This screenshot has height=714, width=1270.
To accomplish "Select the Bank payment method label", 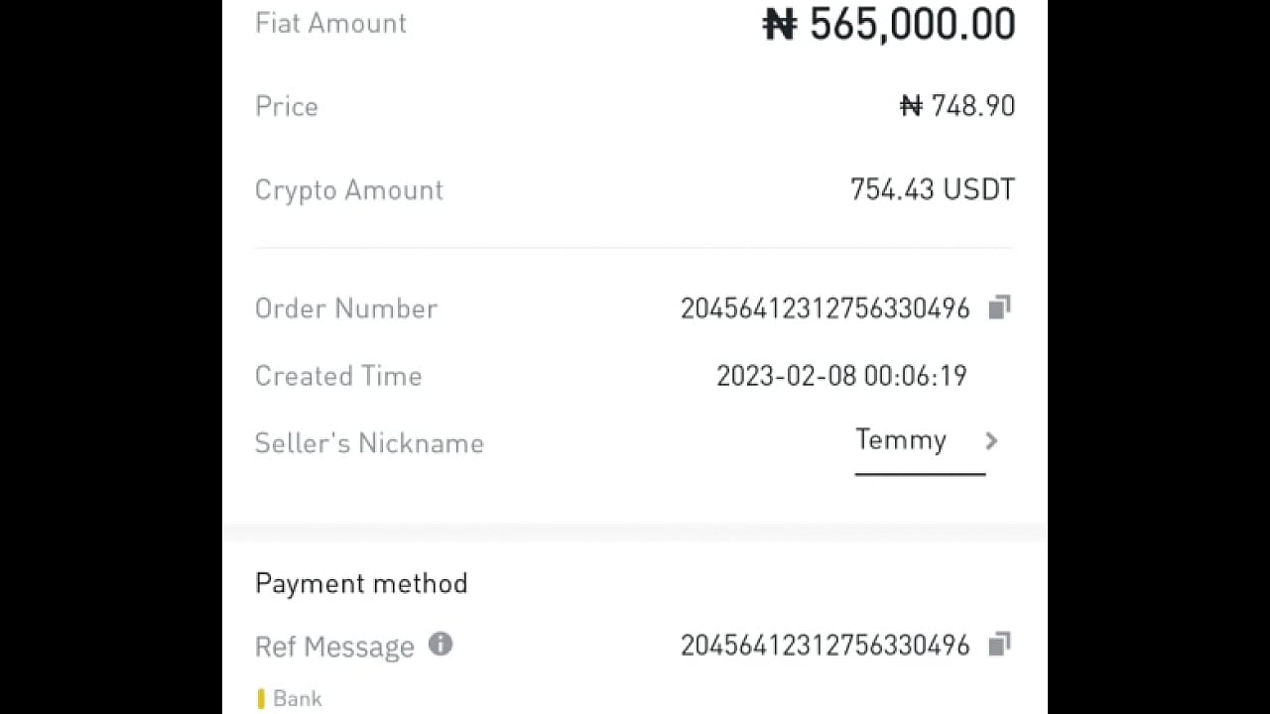I will pyautogui.click(x=298, y=699).
